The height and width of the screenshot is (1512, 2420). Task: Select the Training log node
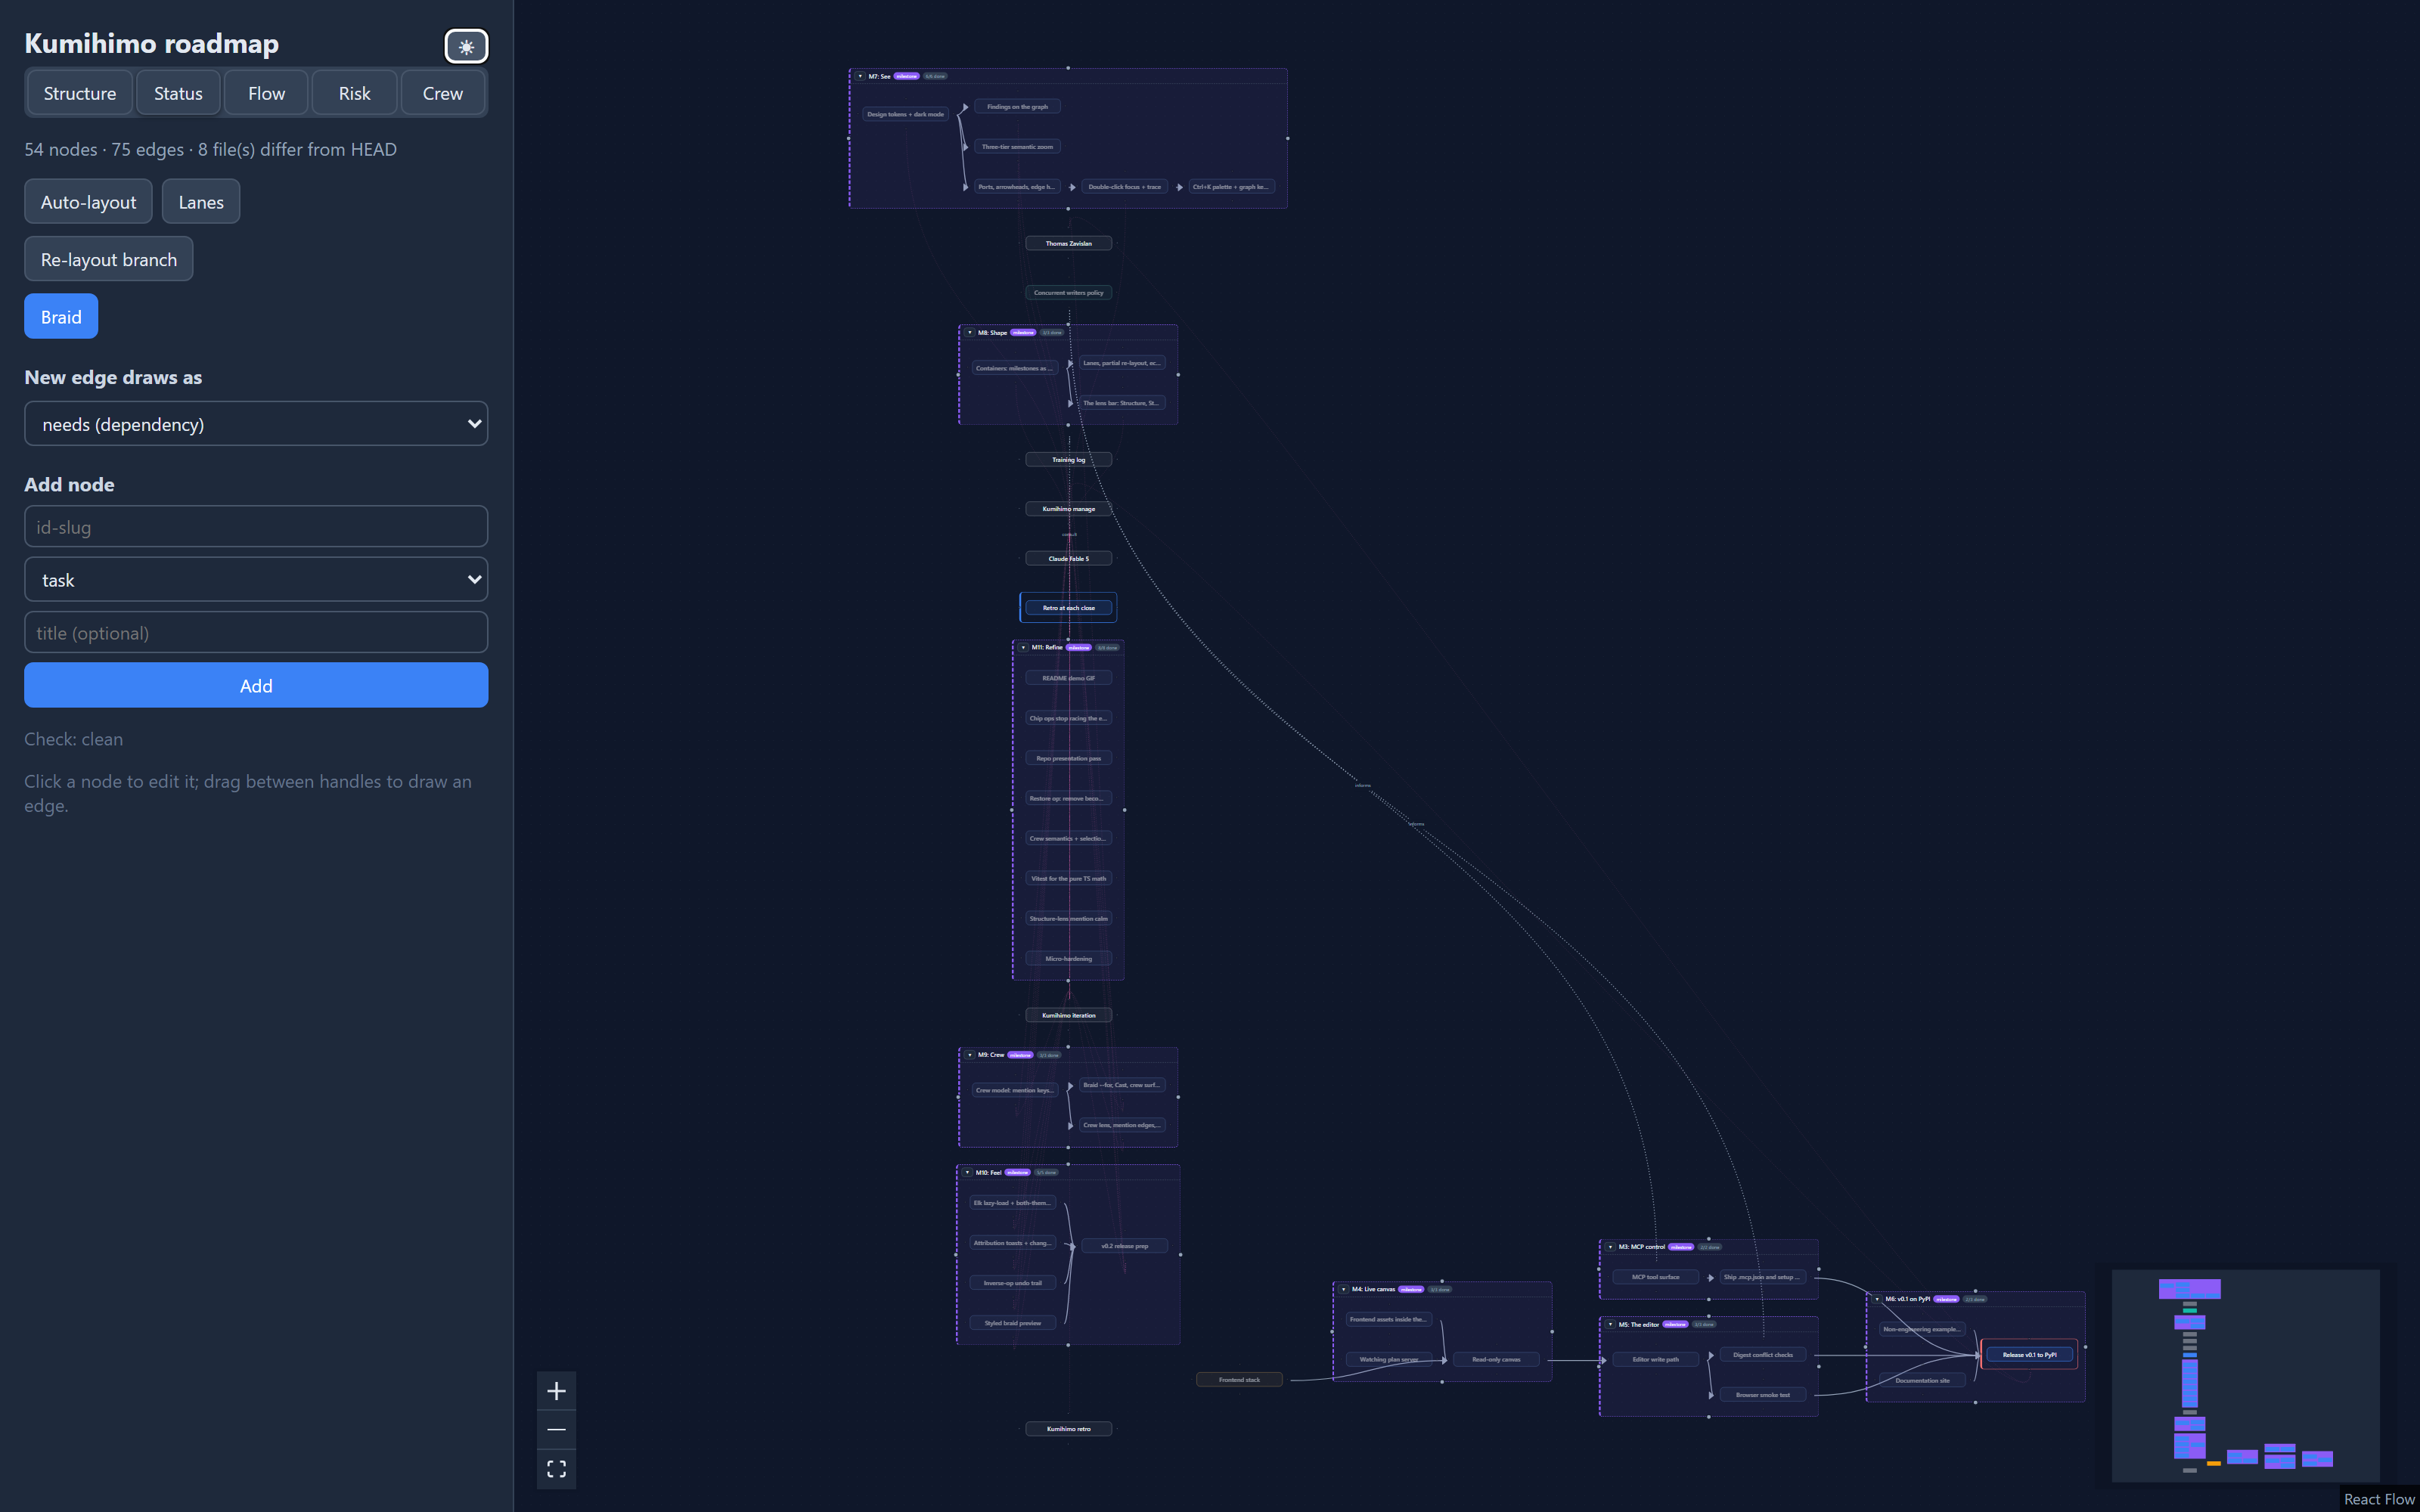pyautogui.click(x=1068, y=460)
